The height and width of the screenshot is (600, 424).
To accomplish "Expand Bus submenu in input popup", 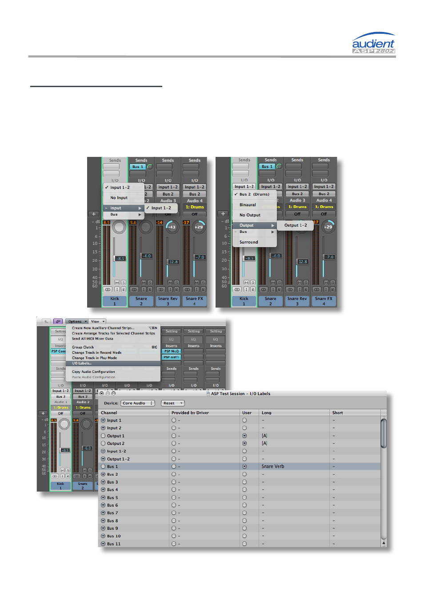I will (124, 215).
